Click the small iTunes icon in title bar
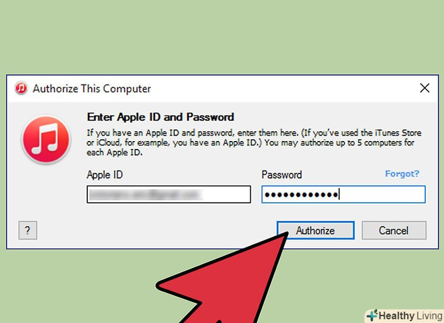 (21, 88)
